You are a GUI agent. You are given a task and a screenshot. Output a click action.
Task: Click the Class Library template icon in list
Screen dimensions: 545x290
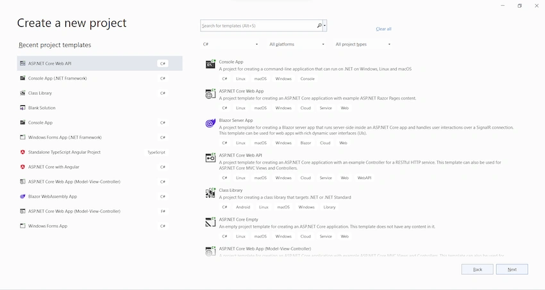210,193
